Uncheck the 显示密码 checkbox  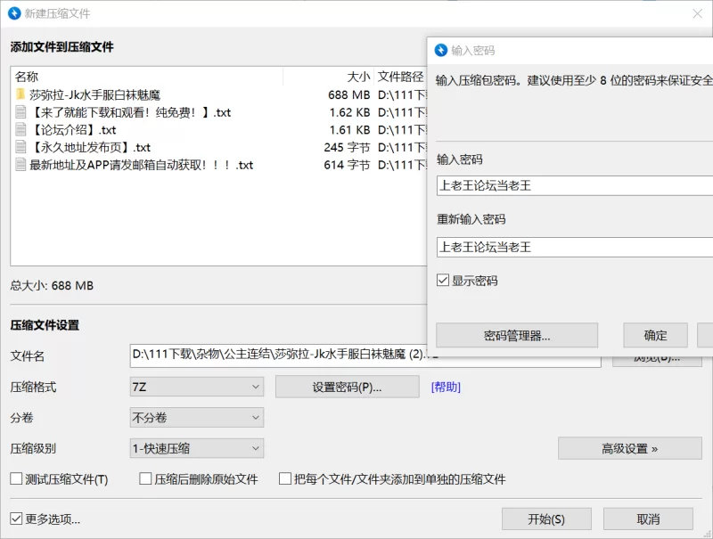(443, 281)
